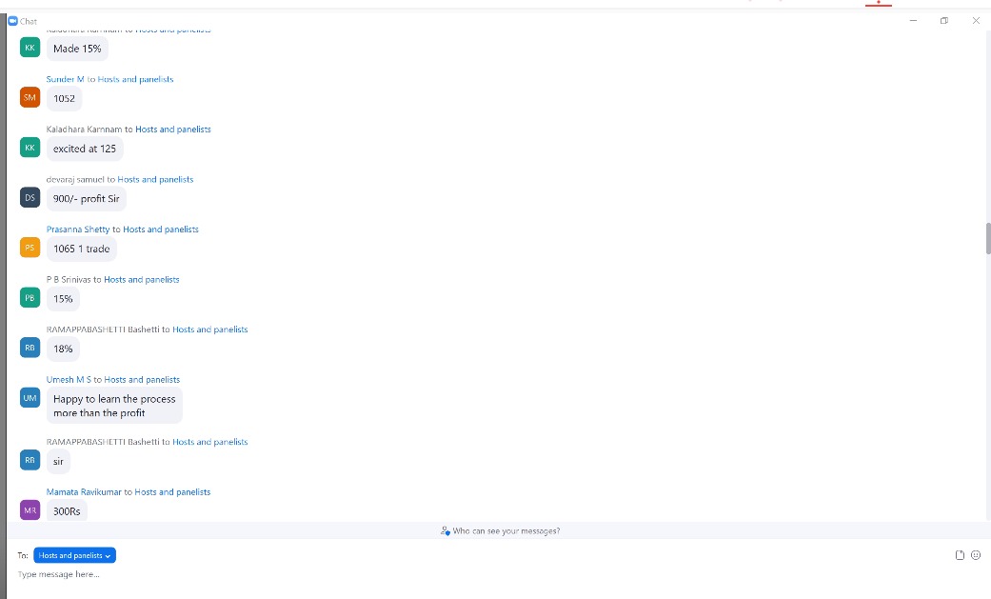Restore down the Chat window
The width and height of the screenshot is (991, 599).
[943, 21]
